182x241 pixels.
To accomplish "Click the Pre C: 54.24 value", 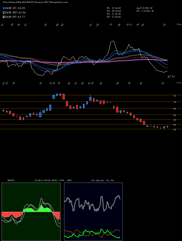I will [x=114, y=17].
